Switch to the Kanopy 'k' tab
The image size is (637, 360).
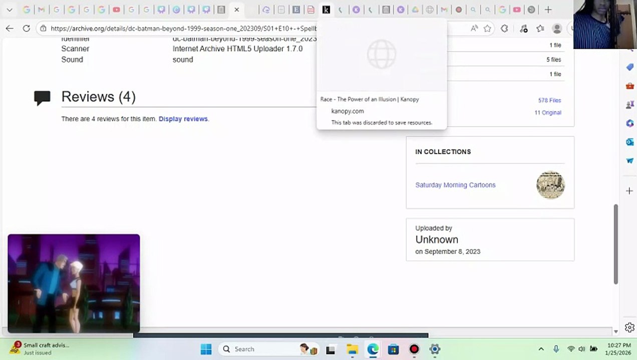click(x=326, y=9)
